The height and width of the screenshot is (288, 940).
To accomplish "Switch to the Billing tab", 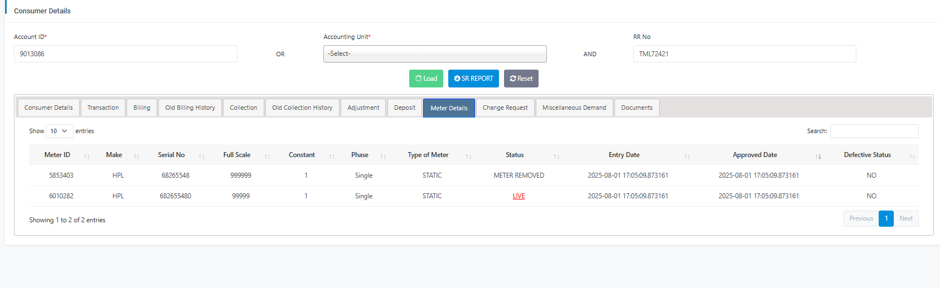I will pos(142,108).
